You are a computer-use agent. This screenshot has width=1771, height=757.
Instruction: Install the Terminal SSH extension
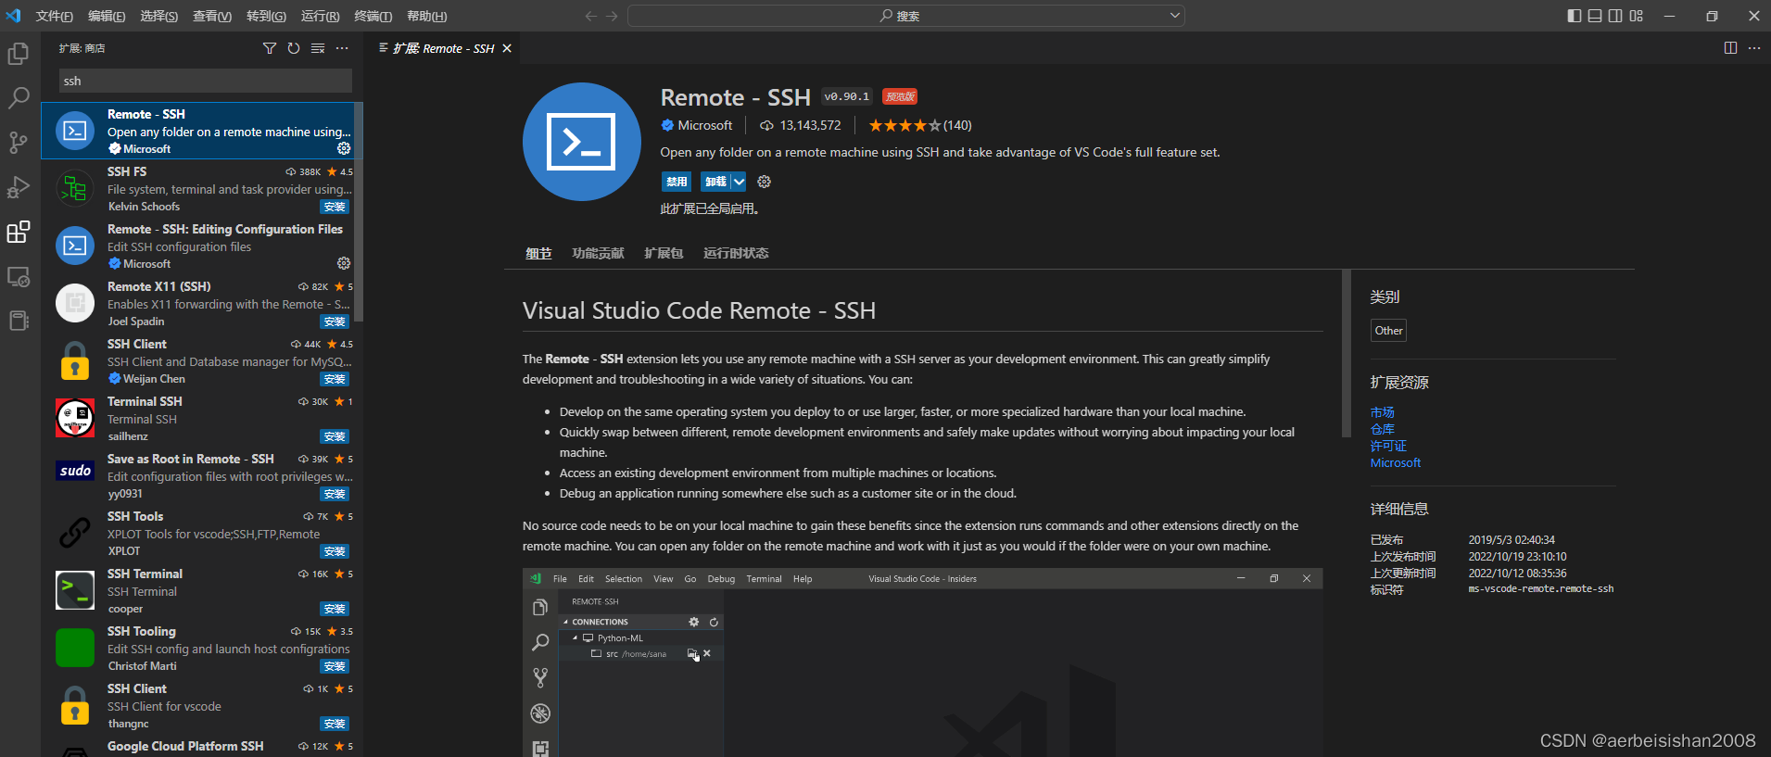(x=335, y=436)
